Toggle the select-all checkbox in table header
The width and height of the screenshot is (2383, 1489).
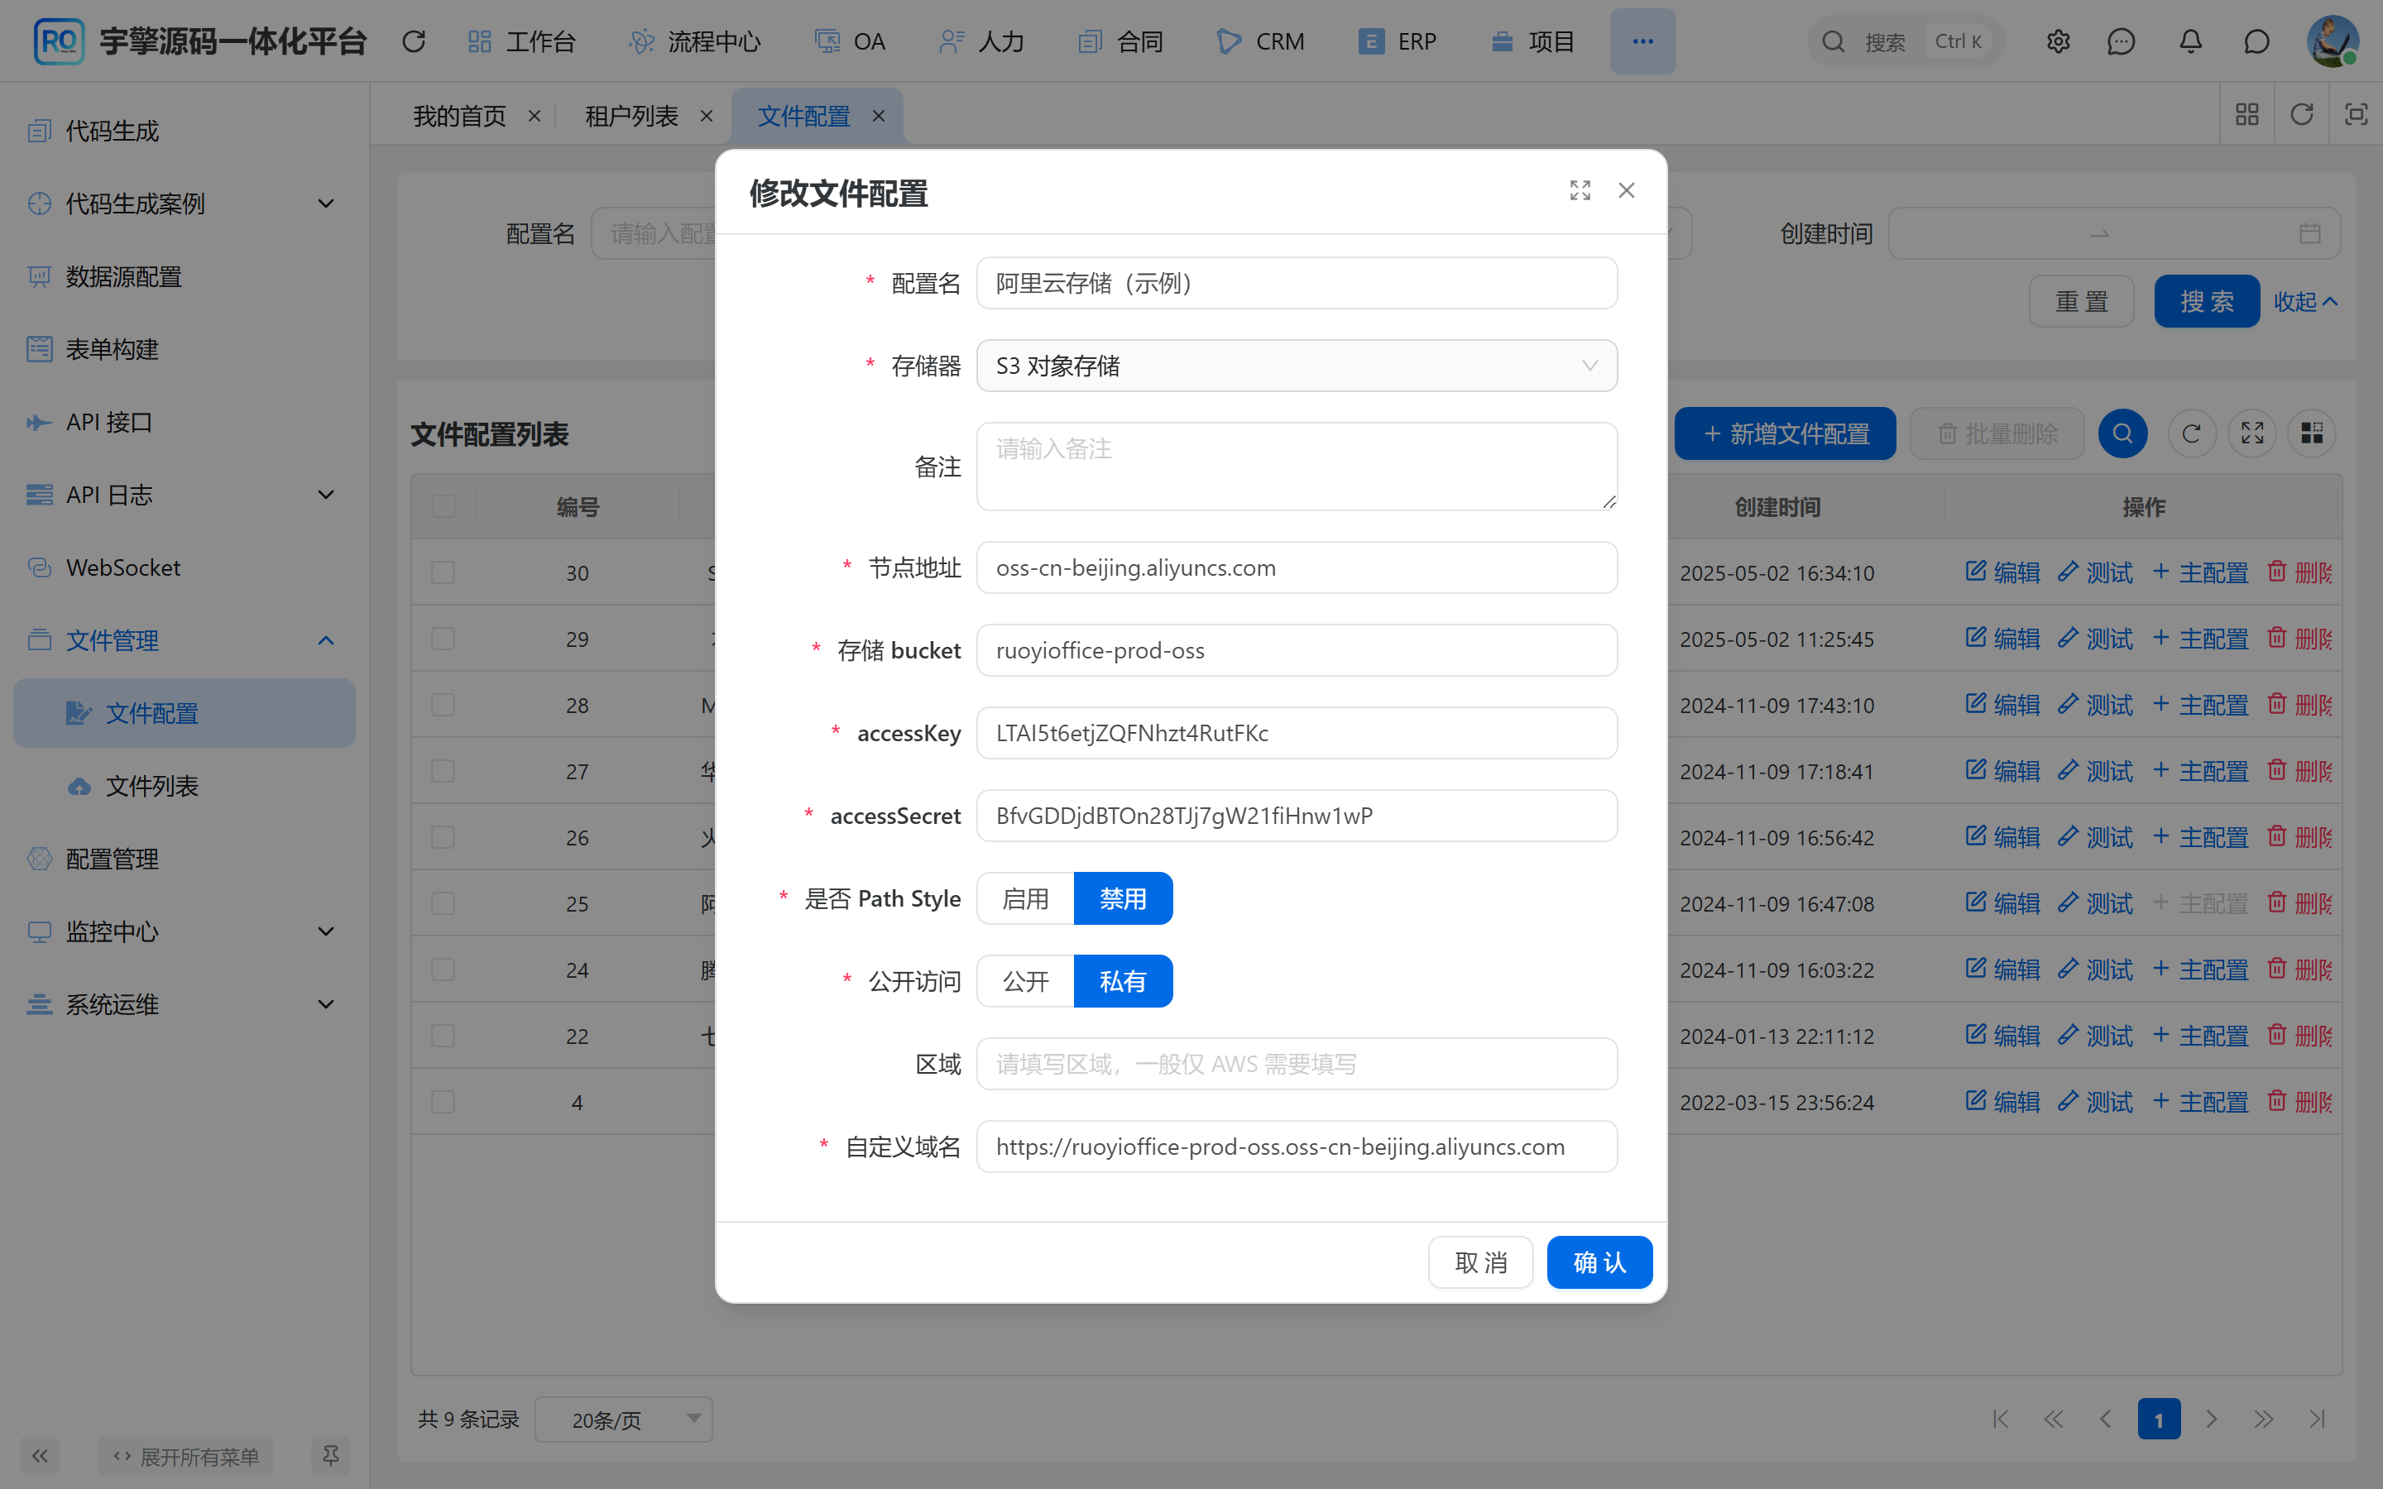444,506
